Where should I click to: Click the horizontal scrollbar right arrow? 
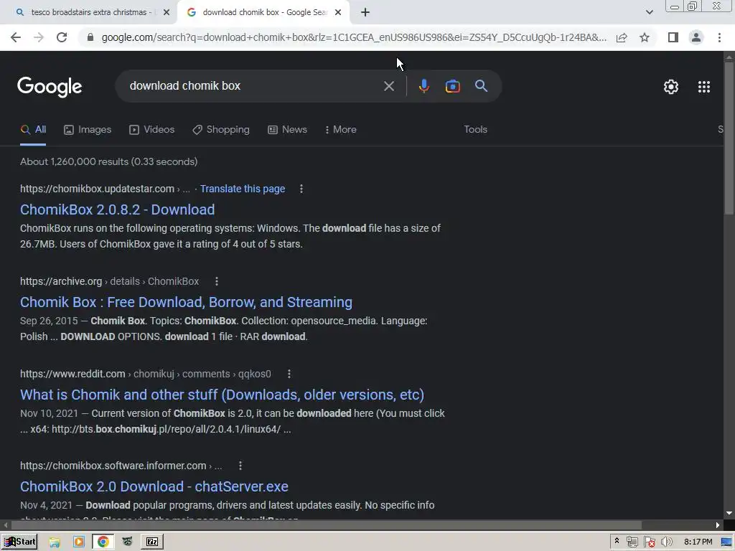click(718, 524)
